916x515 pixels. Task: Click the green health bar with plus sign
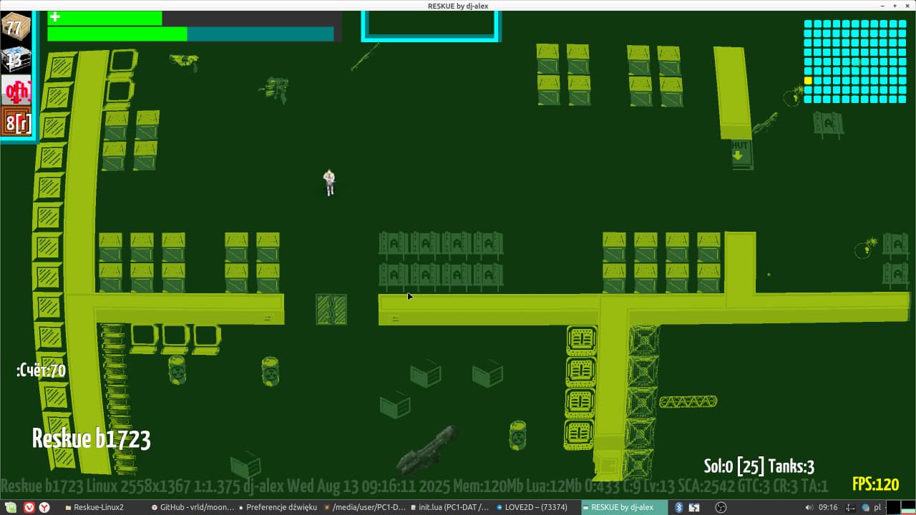tap(104, 18)
